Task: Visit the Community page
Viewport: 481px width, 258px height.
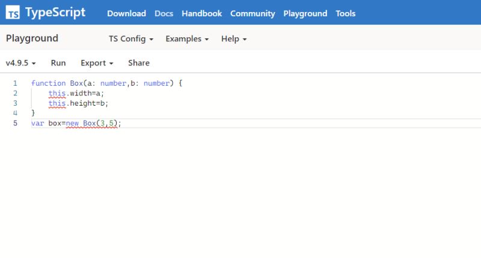Action: [x=253, y=13]
